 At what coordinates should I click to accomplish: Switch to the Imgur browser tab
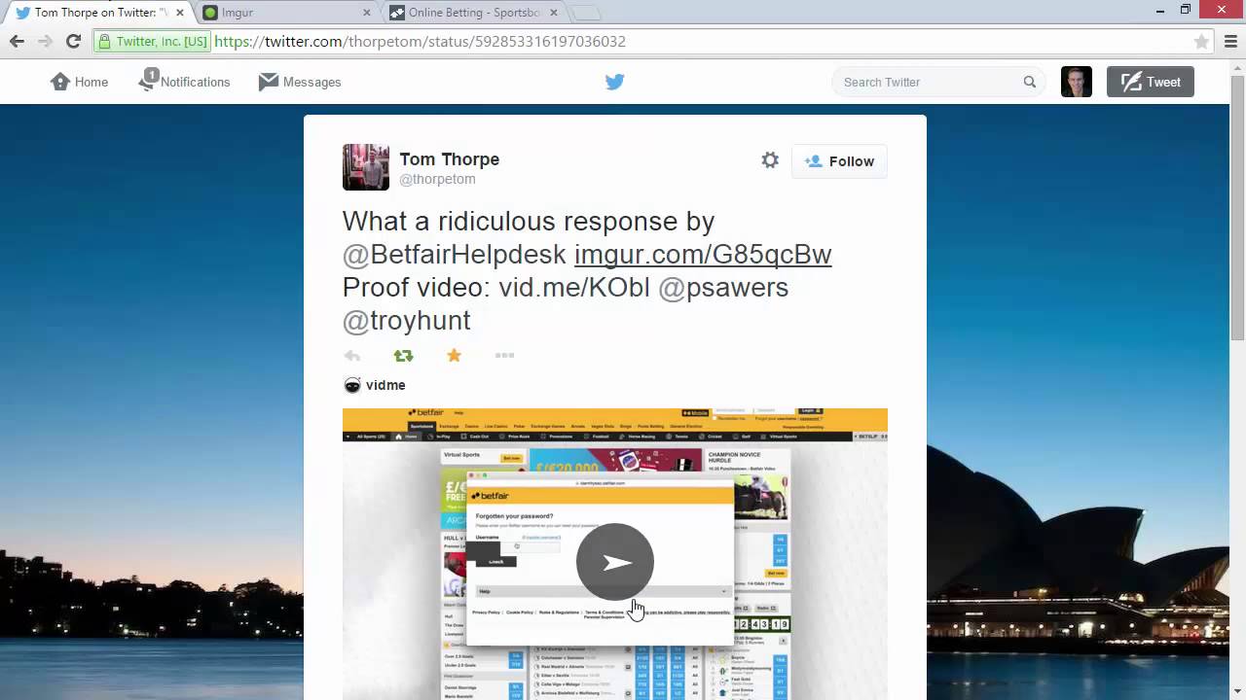click(287, 13)
